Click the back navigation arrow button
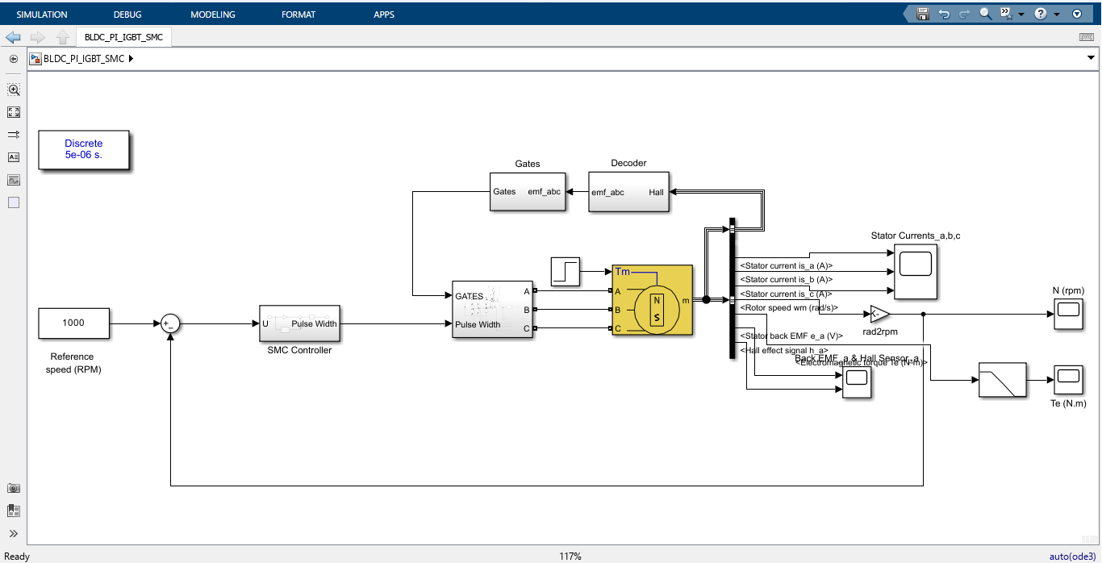Screen dimensions: 1102x563 [x=12, y=36]
